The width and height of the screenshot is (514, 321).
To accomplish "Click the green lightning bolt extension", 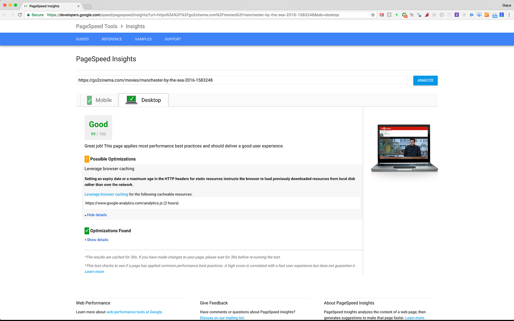I will 397,15.
